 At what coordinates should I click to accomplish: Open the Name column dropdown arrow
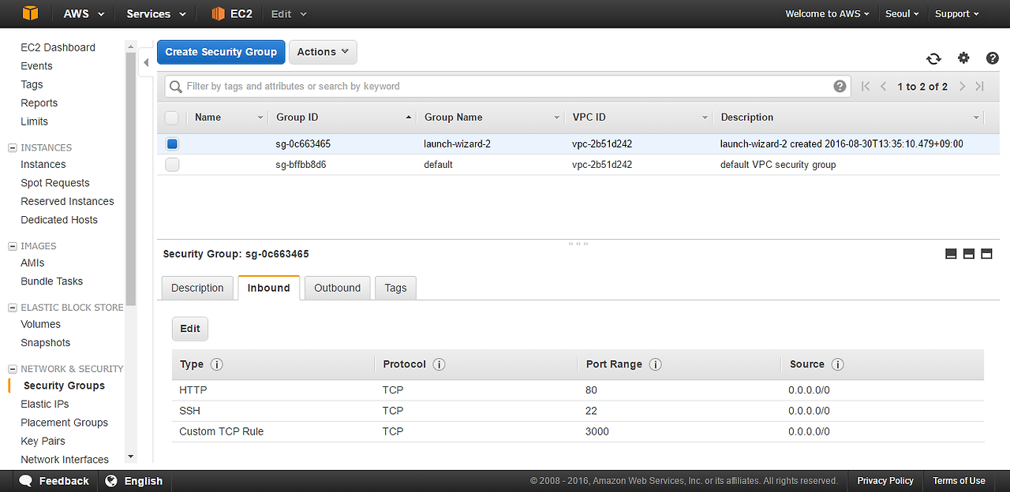pos(260,117)
